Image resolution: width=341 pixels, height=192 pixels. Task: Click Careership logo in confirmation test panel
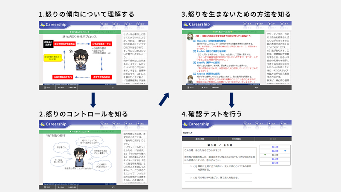pos(196,124)
